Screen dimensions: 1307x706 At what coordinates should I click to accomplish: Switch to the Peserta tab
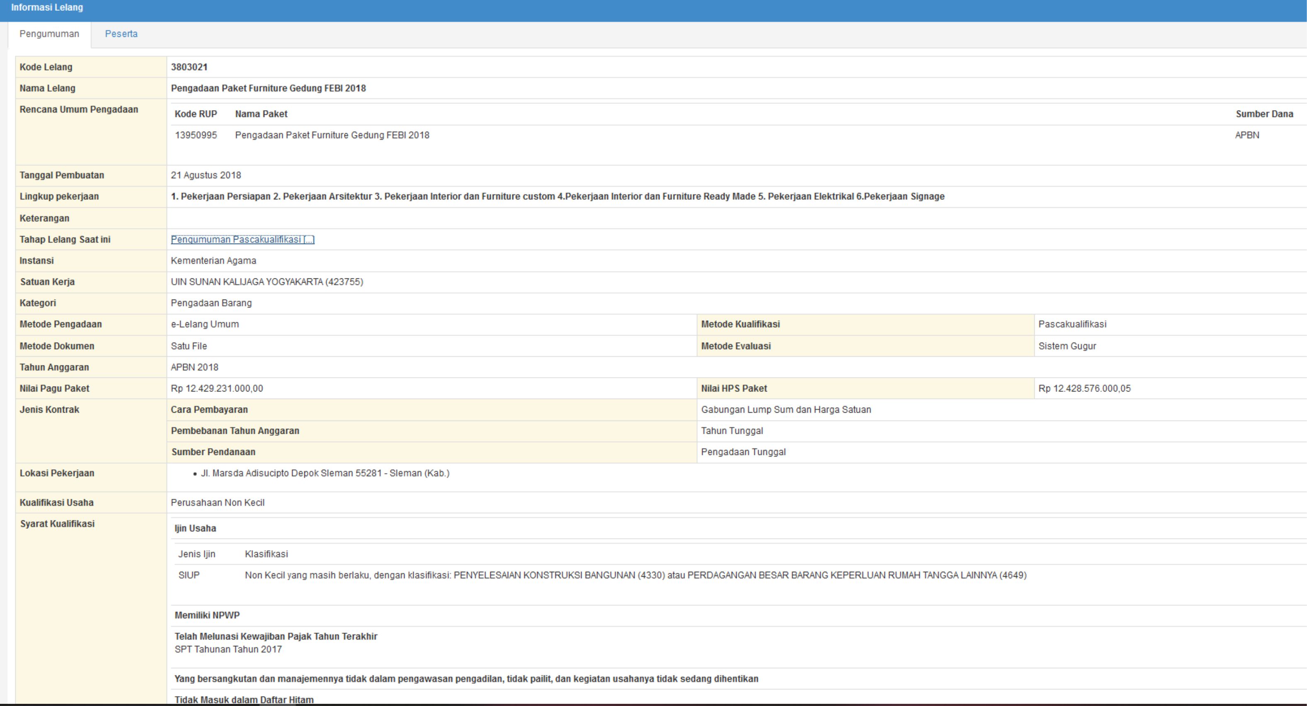pyautogui.click(x=121, y=34)
